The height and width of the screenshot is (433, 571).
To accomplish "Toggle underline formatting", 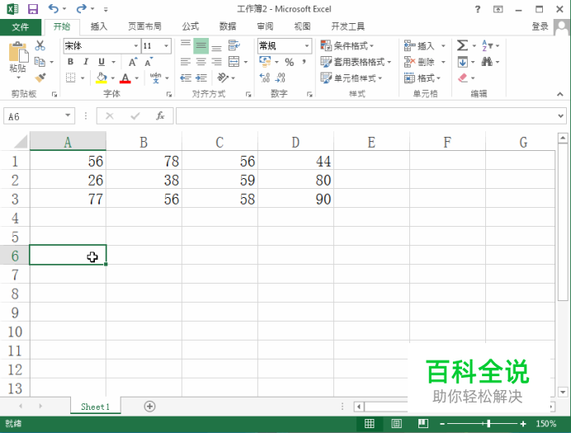I will pos(101,62).
